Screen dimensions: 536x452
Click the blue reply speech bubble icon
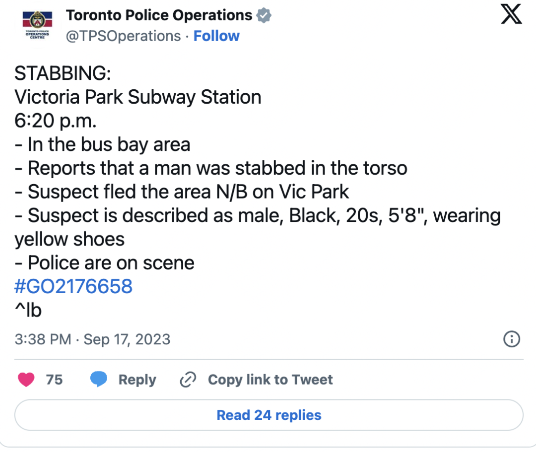99,379
